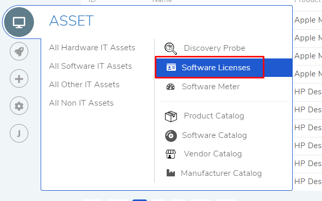Select All Other IT Assets

click(x=84, y=85)
